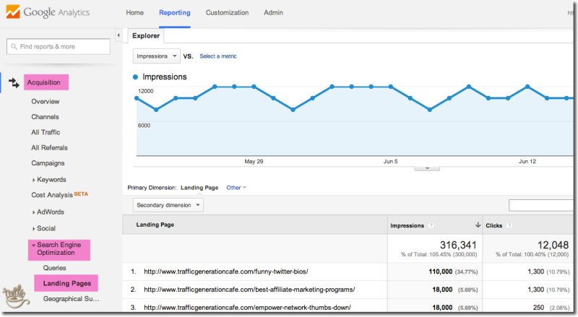Image resolution: width=578 pixels, height=317 pixels.
Task: Expand the AdWords sidebar section
Action: coord(33,212)
